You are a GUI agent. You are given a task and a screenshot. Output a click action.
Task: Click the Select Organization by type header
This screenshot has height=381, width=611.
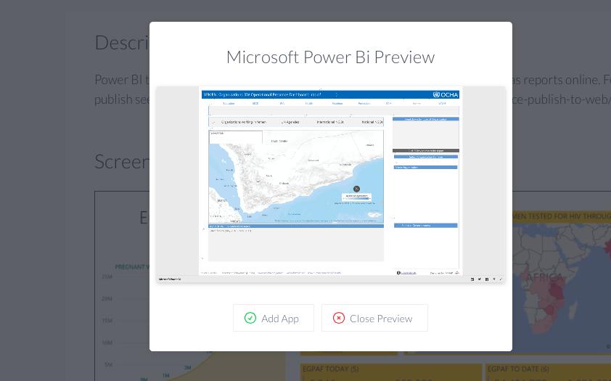[x=425, y=157]
